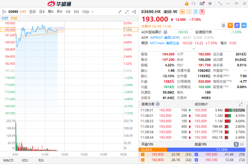Expand chart to fullscreen icon
The width and height of the screenshot is (248, 164).
click(127, 12)
